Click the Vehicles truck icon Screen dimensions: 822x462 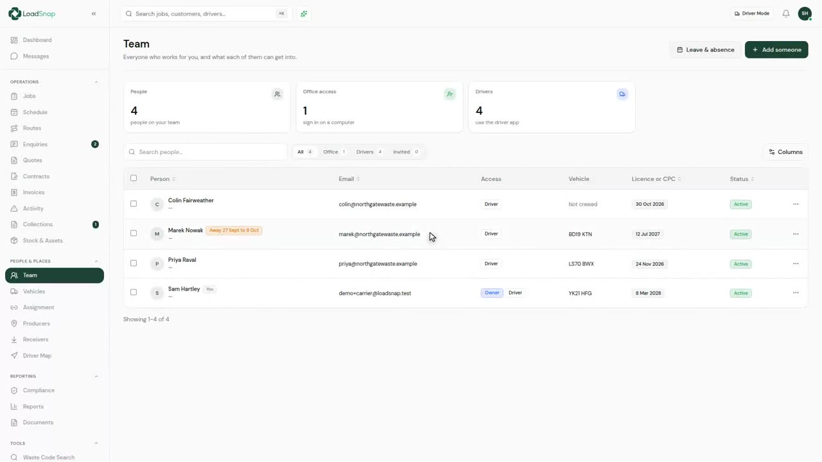click(14, 291)
